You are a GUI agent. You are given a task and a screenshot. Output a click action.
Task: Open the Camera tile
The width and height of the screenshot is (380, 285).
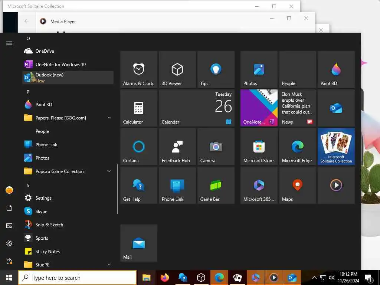(x=216, y=147)
